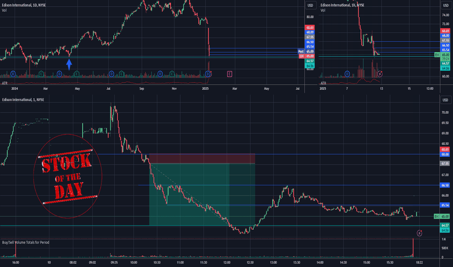Click the Sep label on the daily time axis
Screen dimensions: 453x267
click(141, 89)
